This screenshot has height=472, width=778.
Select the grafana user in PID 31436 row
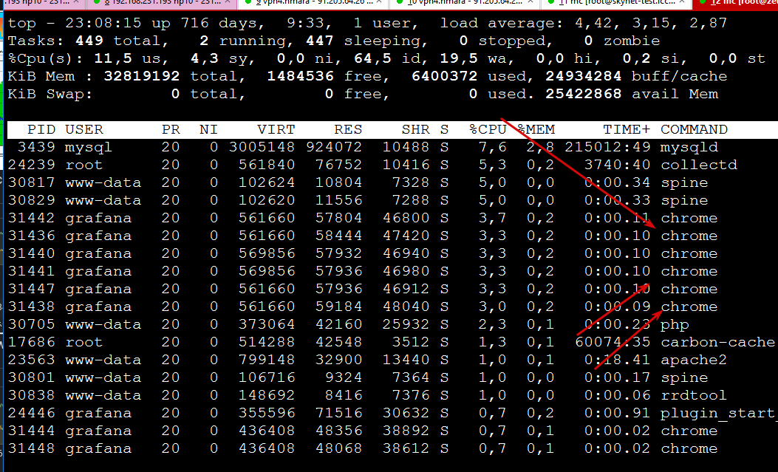(x=98, y=236)
